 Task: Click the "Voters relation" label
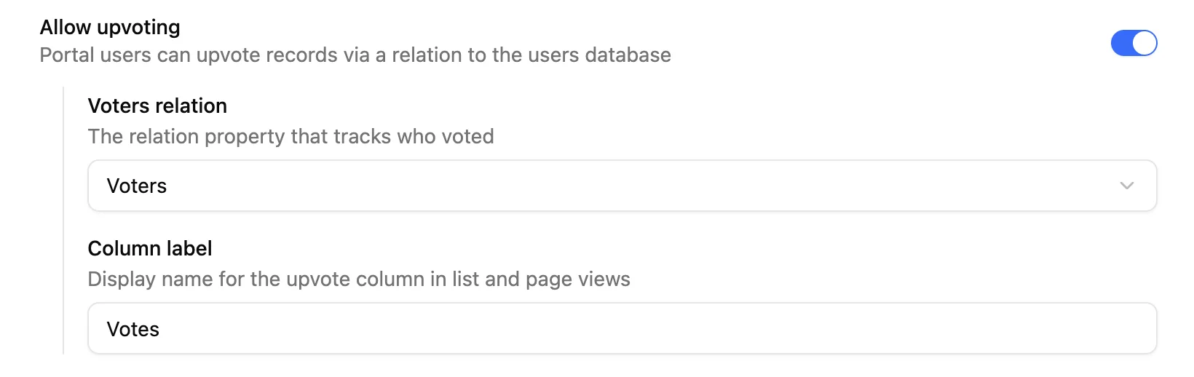[x=157, y=106]
